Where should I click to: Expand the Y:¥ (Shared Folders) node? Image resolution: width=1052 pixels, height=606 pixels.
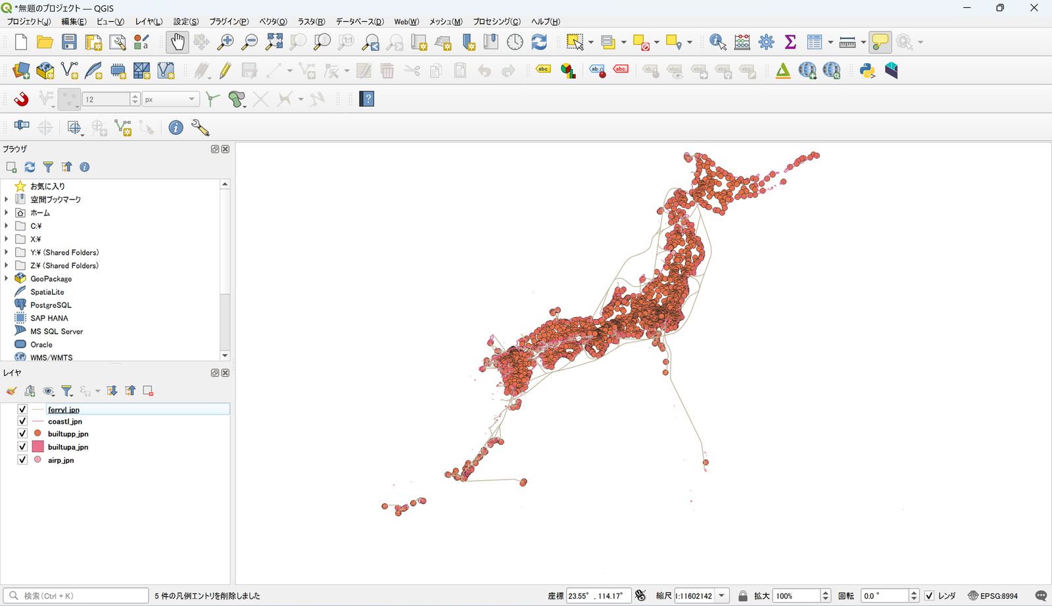pyautogui.click(x=7, y=252)
